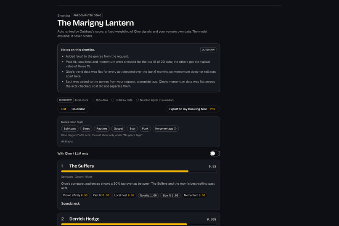Click the Past fit 0.30 chip
The width and height of the screenshot is (339, 226).
[x=101, y=195]
